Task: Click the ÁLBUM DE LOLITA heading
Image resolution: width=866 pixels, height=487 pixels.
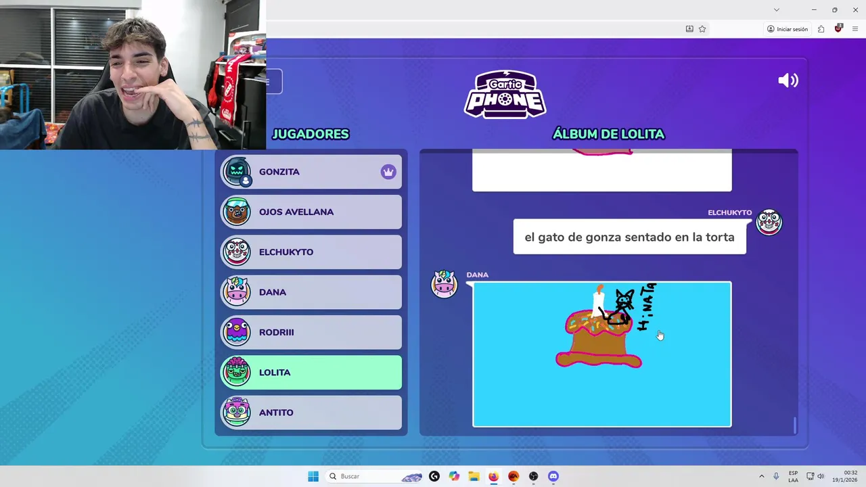Action: pyautogui.click(x=608, y=134)
